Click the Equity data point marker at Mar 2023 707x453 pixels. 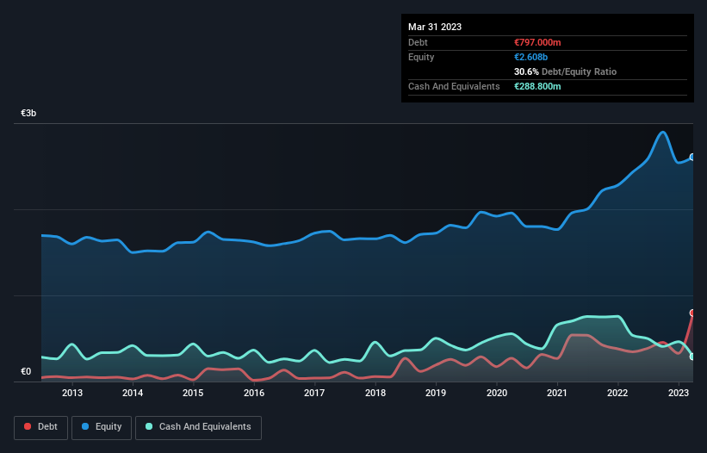click(692, 158)
